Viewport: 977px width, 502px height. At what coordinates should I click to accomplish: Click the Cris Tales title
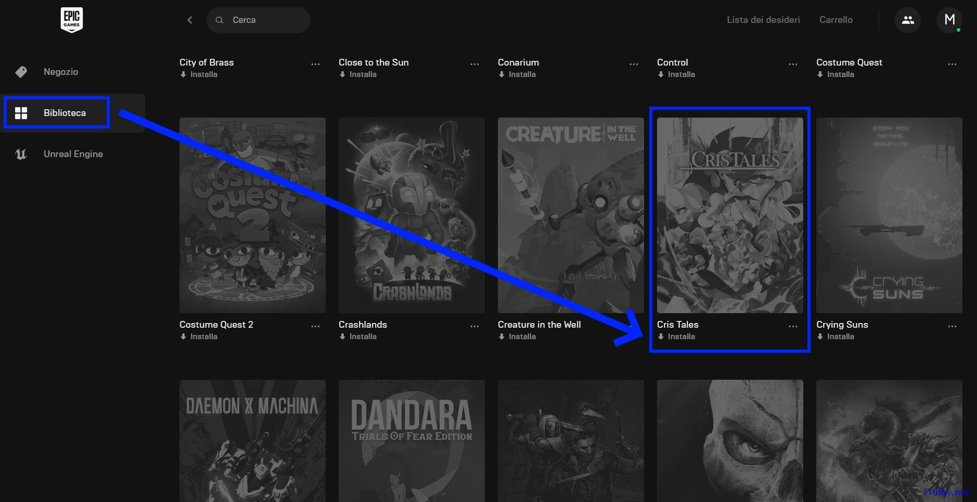click(x=677, y=325)
